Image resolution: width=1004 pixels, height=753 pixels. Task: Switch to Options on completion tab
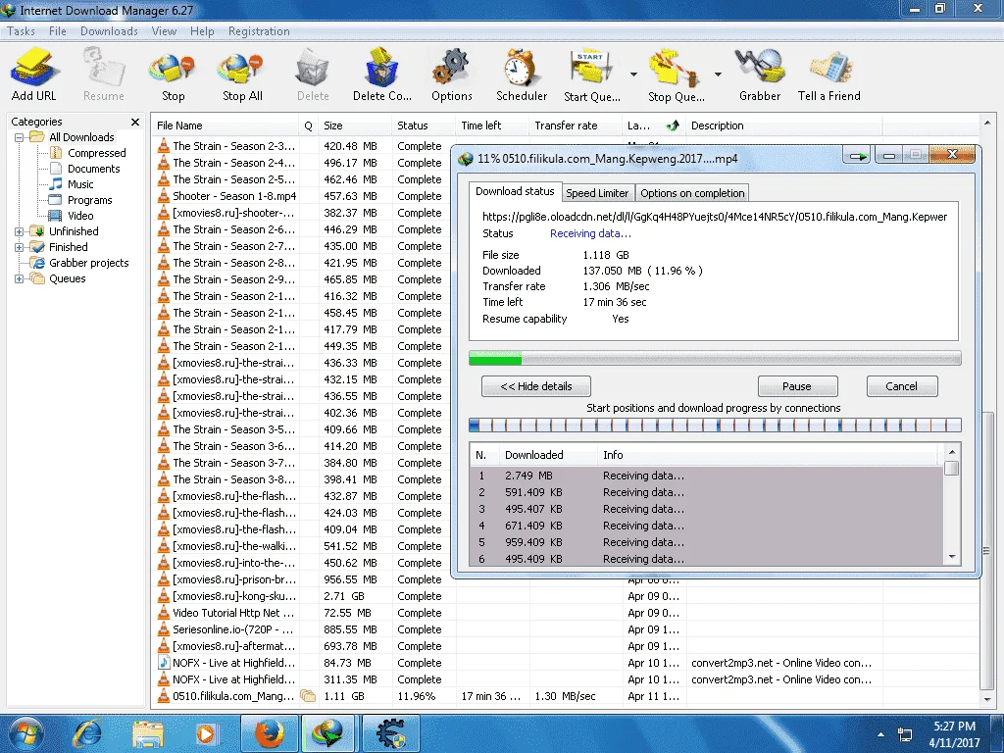point(692,193)
